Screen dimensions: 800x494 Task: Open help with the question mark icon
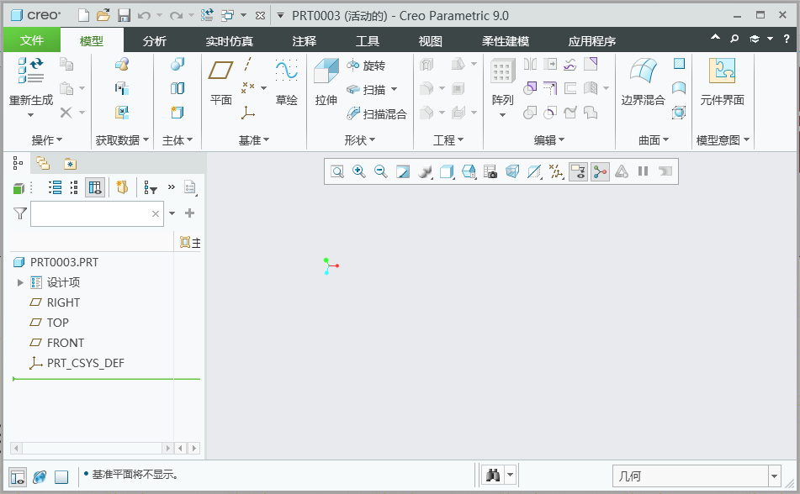[787, 39]
